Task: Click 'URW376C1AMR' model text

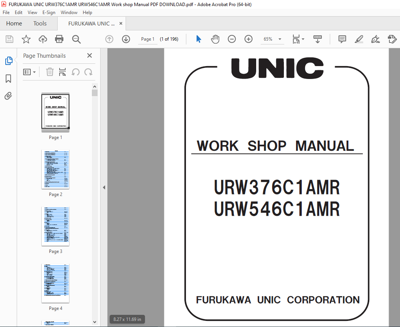Action: click(x=277, y=187)
